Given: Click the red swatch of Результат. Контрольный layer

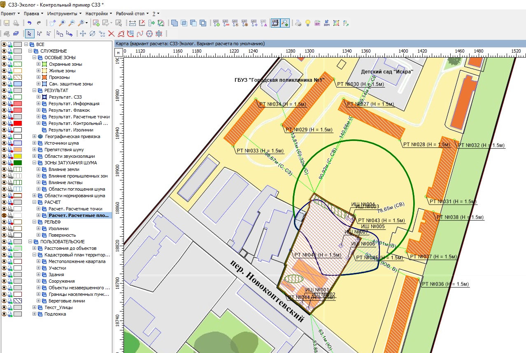Looking at the screenshot, I should (18, 123).
